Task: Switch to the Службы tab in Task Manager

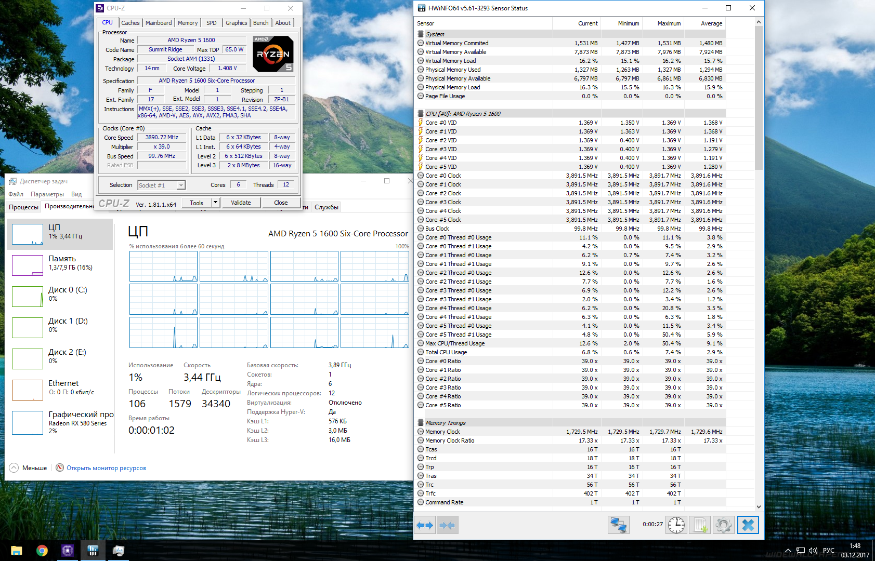Action: (326, 207)
